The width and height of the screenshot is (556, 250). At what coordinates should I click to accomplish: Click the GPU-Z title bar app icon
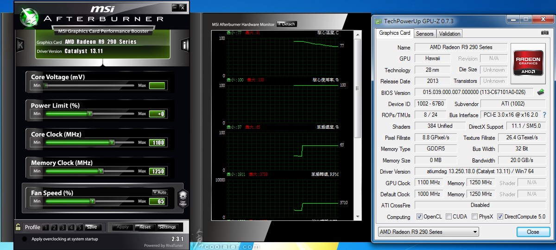point(379,20)
